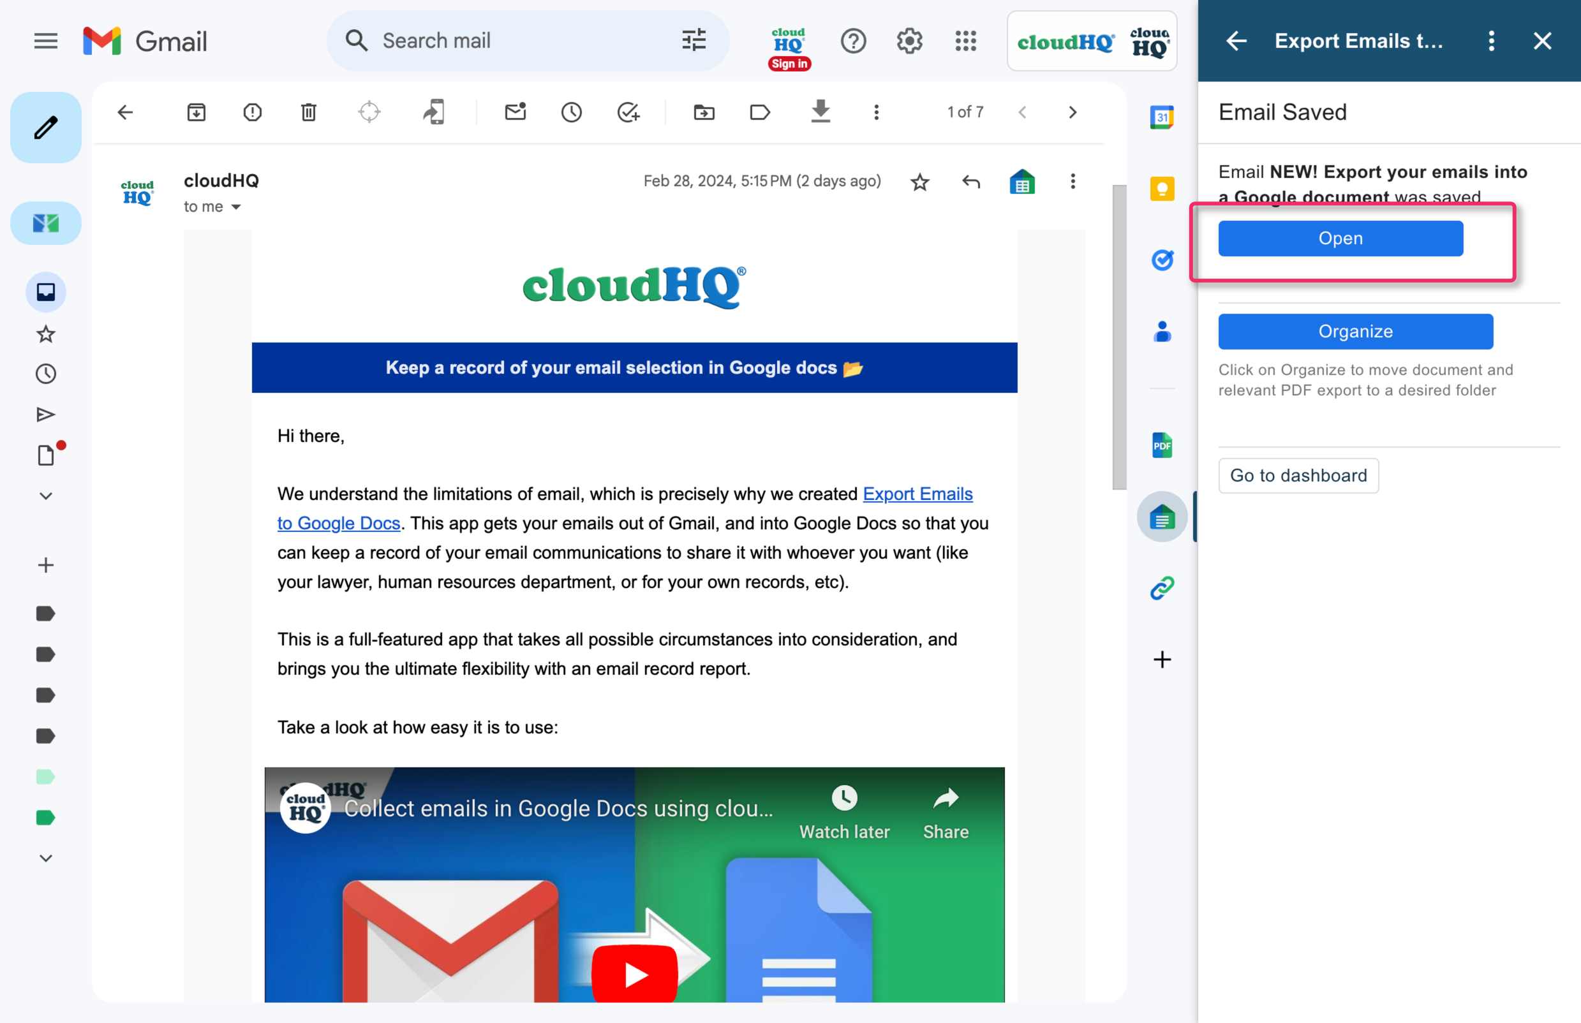The height and width of the screenshot is (1023, 1581).
Task: Click Watch later on video
Action: click(x=843, y=813)
